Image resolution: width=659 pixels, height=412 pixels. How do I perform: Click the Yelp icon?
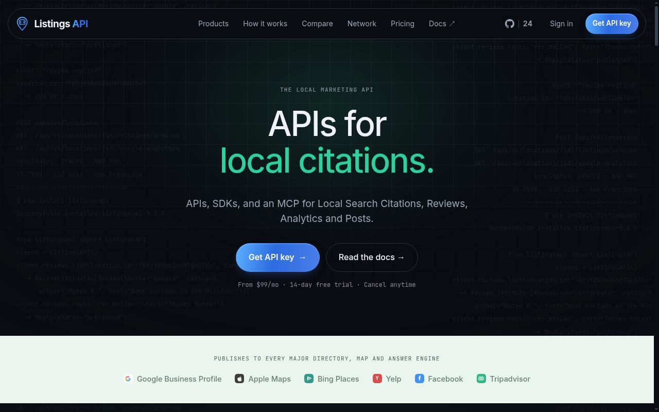377,379
